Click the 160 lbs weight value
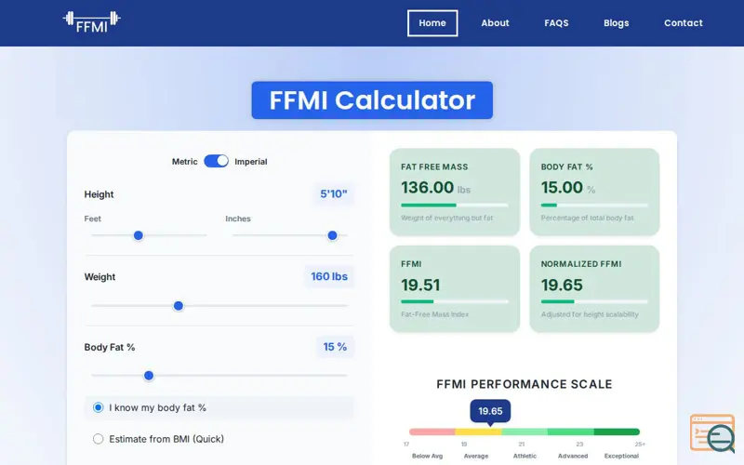This screenshot has width=744, height=465. click(329, 276)
